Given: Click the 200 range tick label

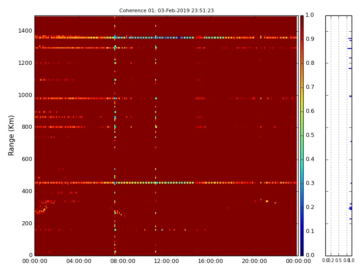Looking at the screenshot, I should coord(27,223).
